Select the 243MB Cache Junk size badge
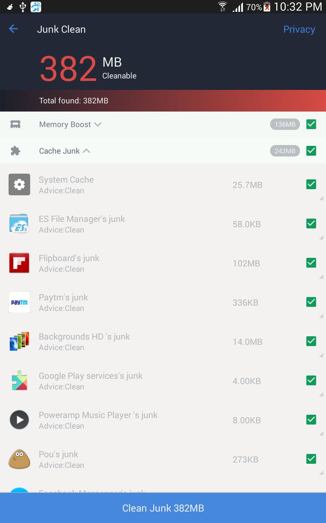This screenshot has height=523, width=326. click(x=285, y=151)
